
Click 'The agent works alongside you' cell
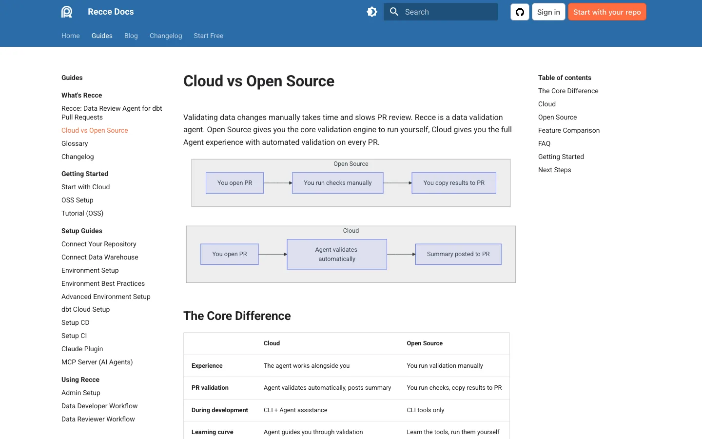(x=307, y=366)
